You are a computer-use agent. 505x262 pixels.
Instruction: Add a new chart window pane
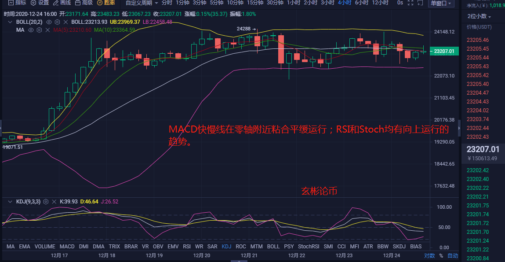coord(420,3)
